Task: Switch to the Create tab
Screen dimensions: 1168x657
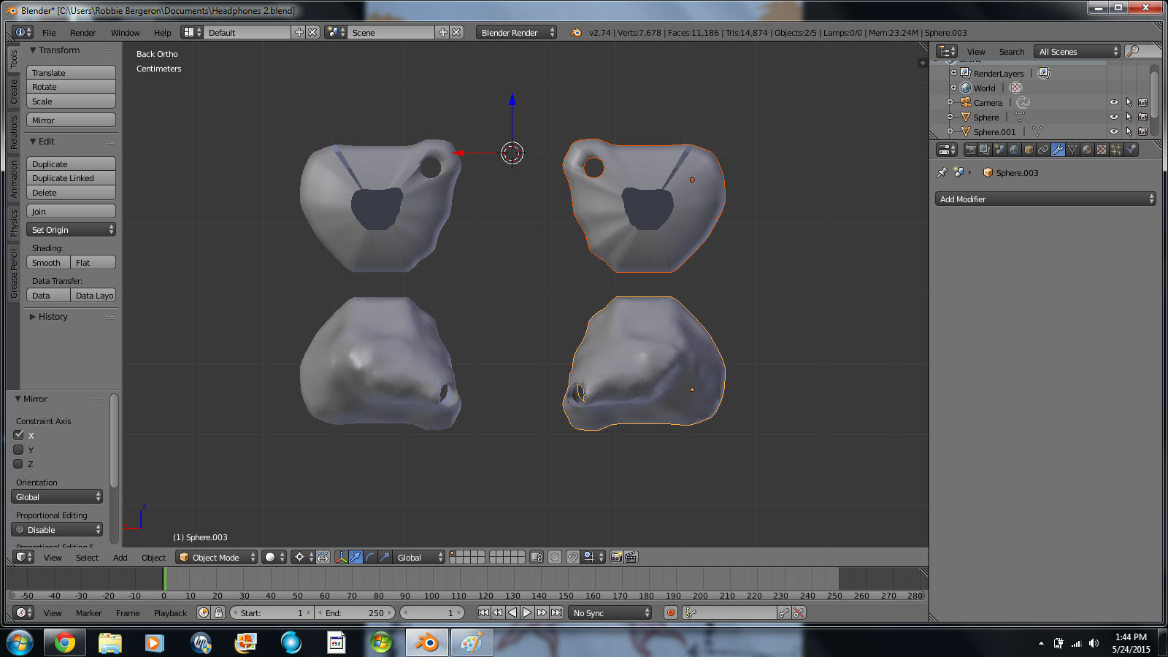Action: click(x=13, y=91)
